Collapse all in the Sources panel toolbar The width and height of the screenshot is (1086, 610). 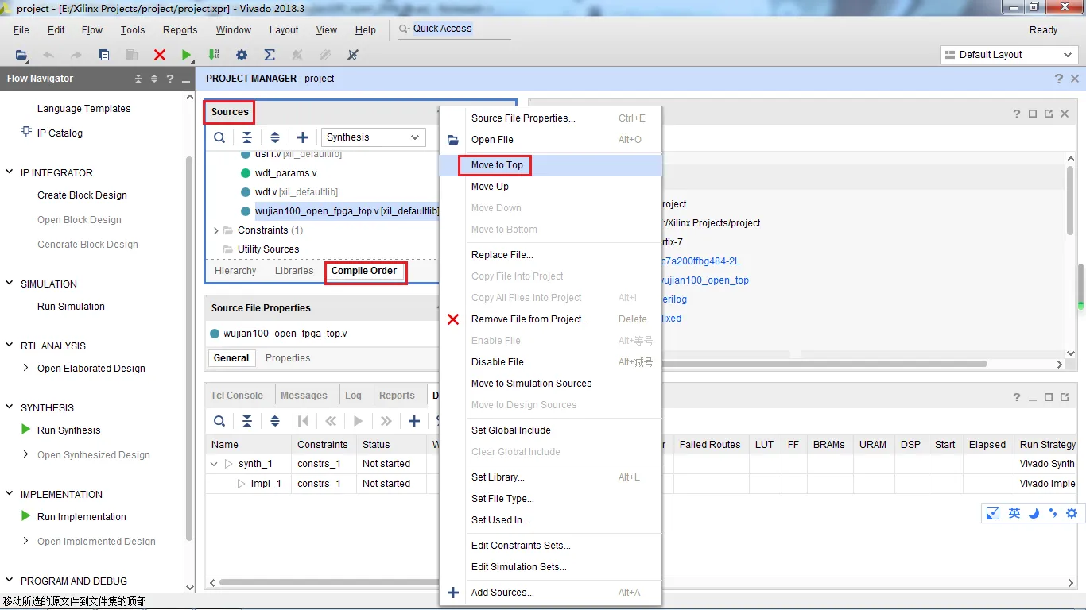coord(247,137)
